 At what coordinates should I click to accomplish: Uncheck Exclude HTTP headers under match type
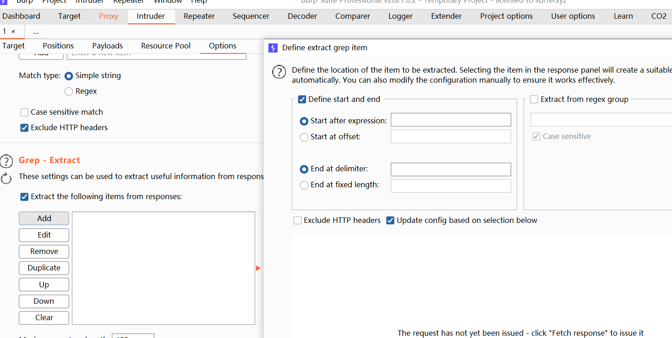pos(25,128)
